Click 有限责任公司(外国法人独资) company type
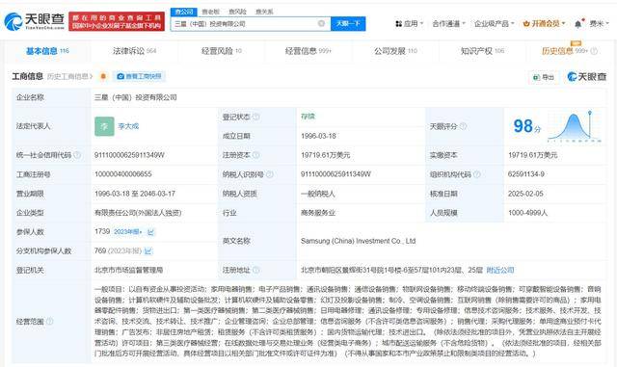617x367 pixels. click(138, 213)
